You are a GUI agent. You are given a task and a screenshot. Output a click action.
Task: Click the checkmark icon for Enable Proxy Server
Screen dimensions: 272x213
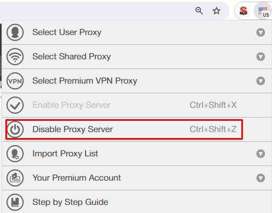15,105
